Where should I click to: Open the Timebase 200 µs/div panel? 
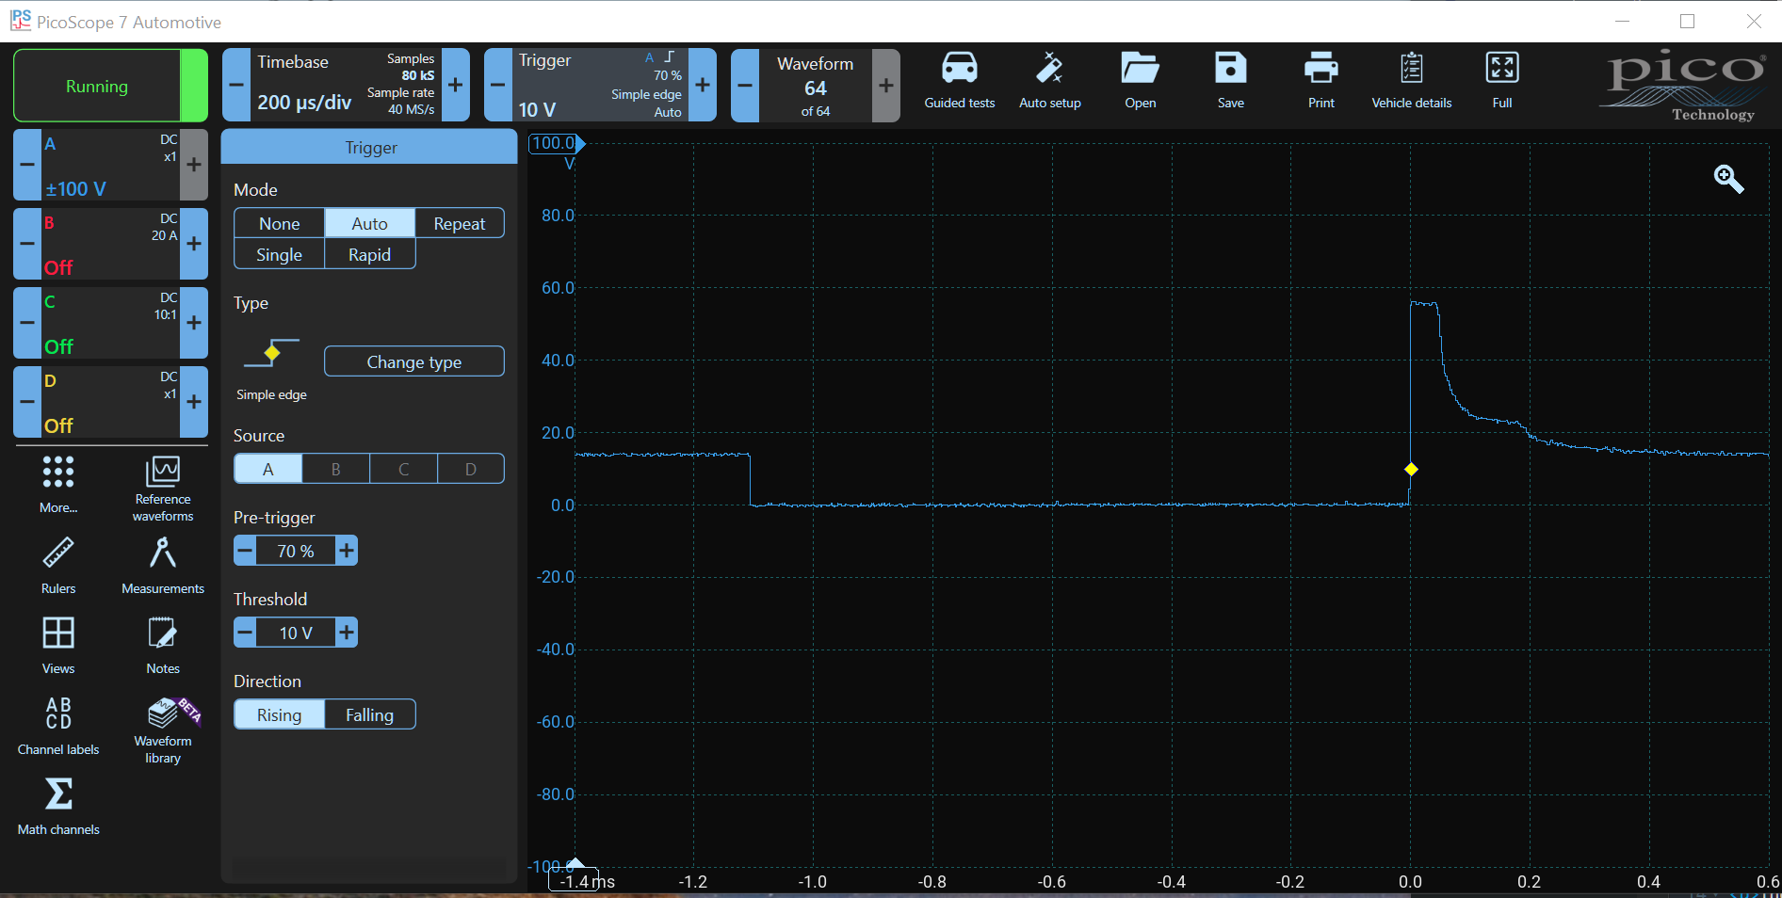[x=346, y=85]
